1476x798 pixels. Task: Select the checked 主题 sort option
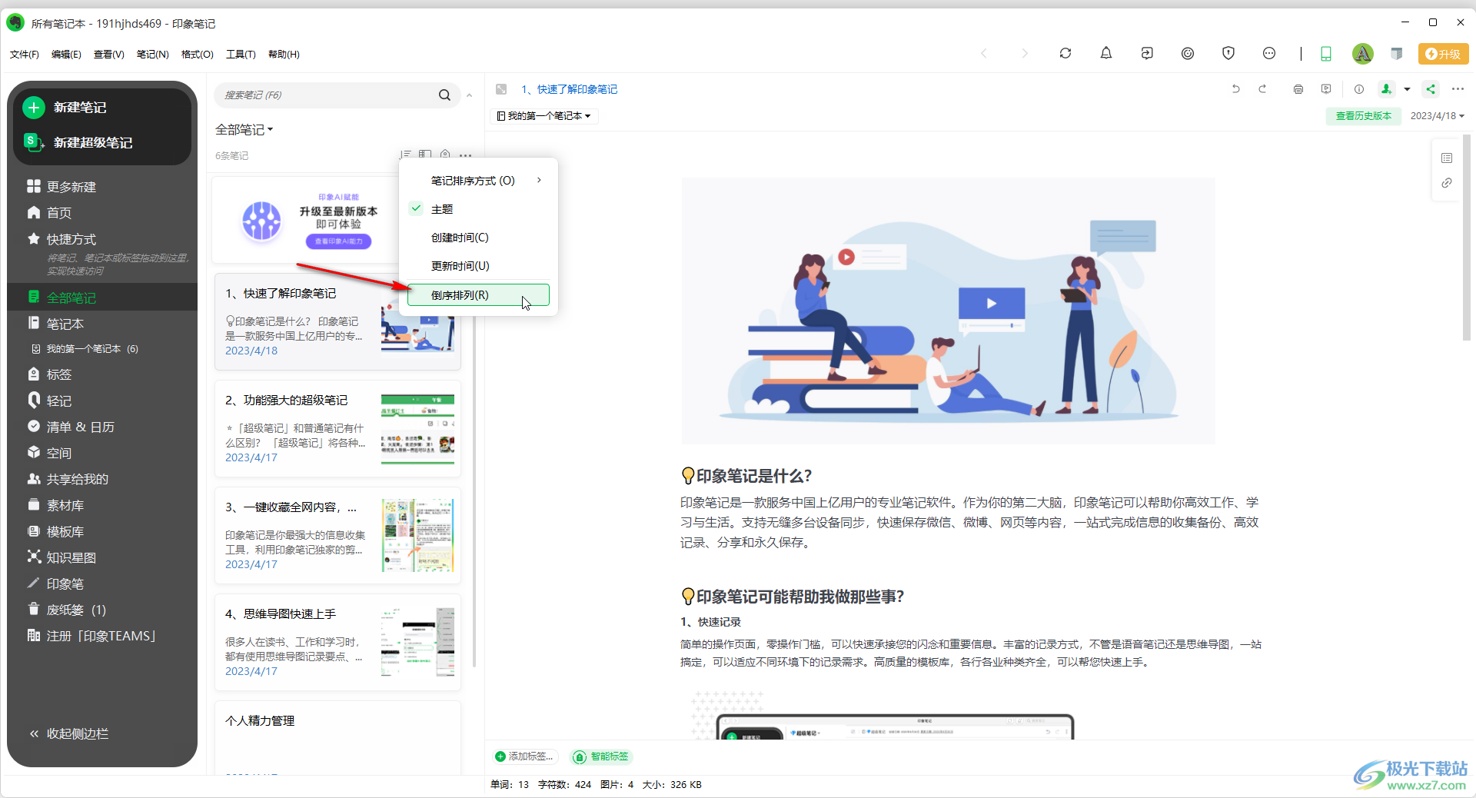pyautogui.click(x=478, y=209)
